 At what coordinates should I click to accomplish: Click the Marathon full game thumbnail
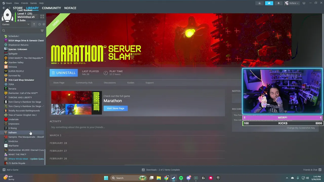pos(76,103)
